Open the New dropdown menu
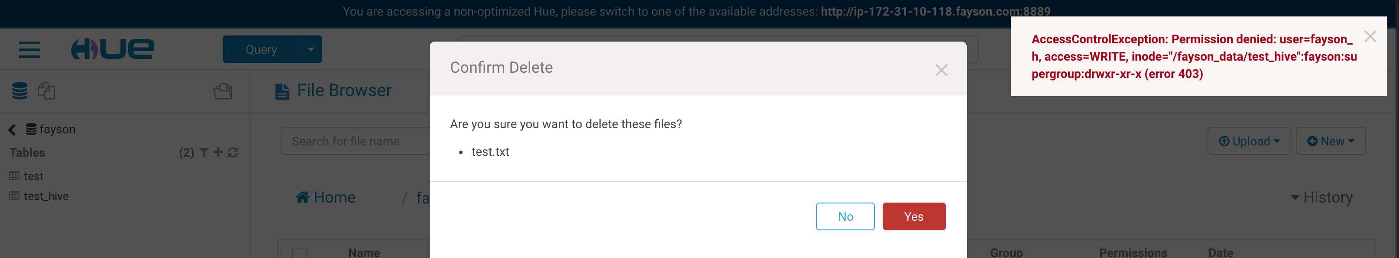1399x258 pixels. click(1330, 141)
